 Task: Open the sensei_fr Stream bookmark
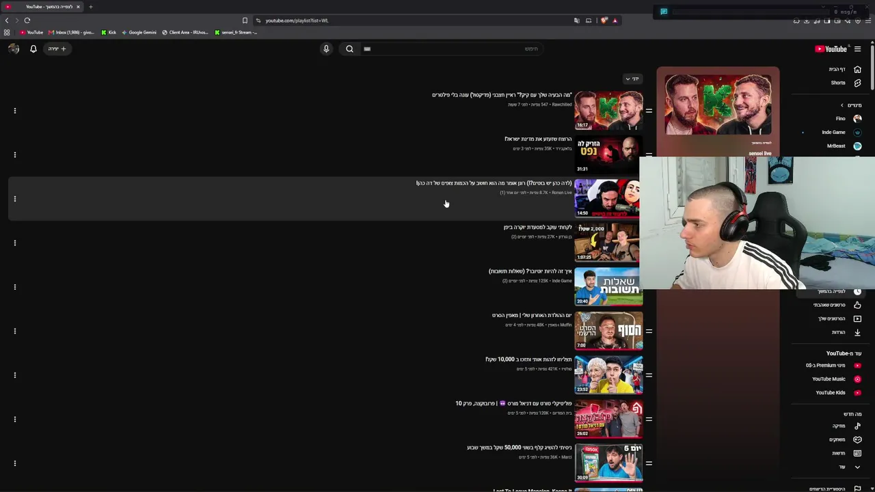click(236, 32)
